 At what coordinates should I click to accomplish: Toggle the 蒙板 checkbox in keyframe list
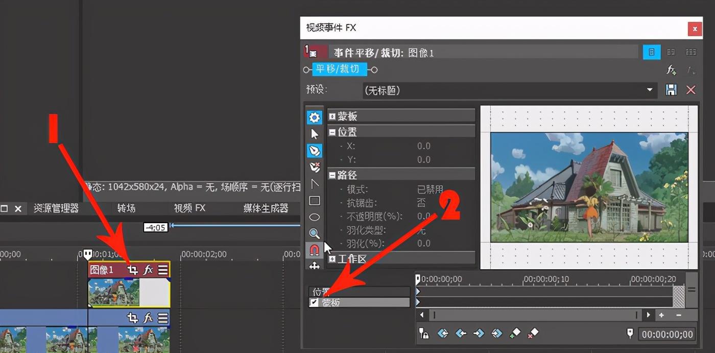point(314,302)
